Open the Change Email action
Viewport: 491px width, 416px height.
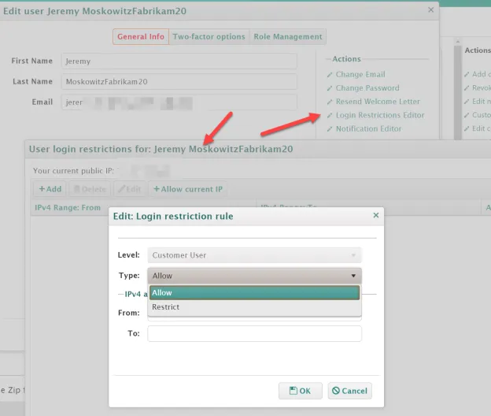pyautogui.click(x=360, y=74)
